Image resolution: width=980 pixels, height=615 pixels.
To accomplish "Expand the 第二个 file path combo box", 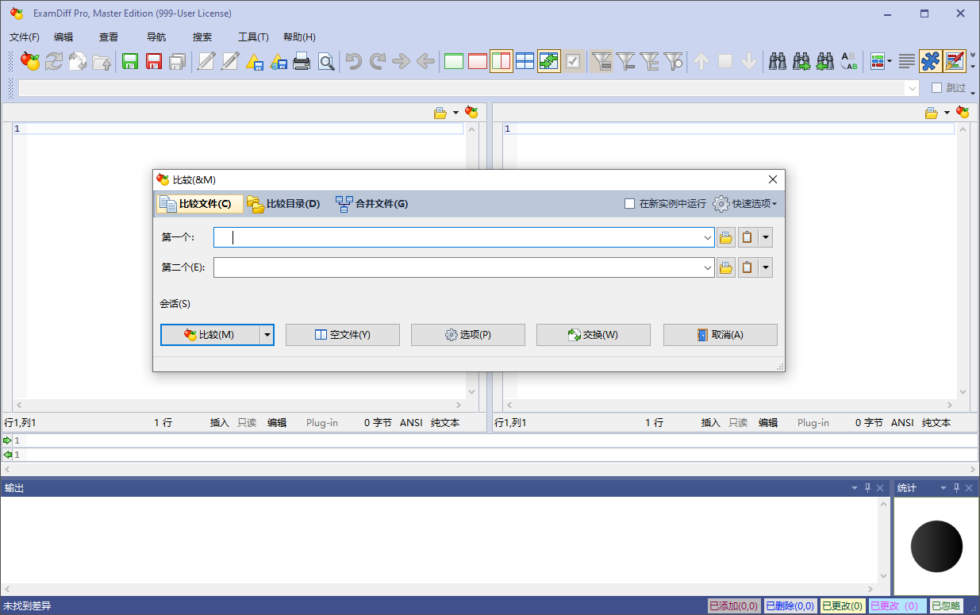I will point(708,267).
